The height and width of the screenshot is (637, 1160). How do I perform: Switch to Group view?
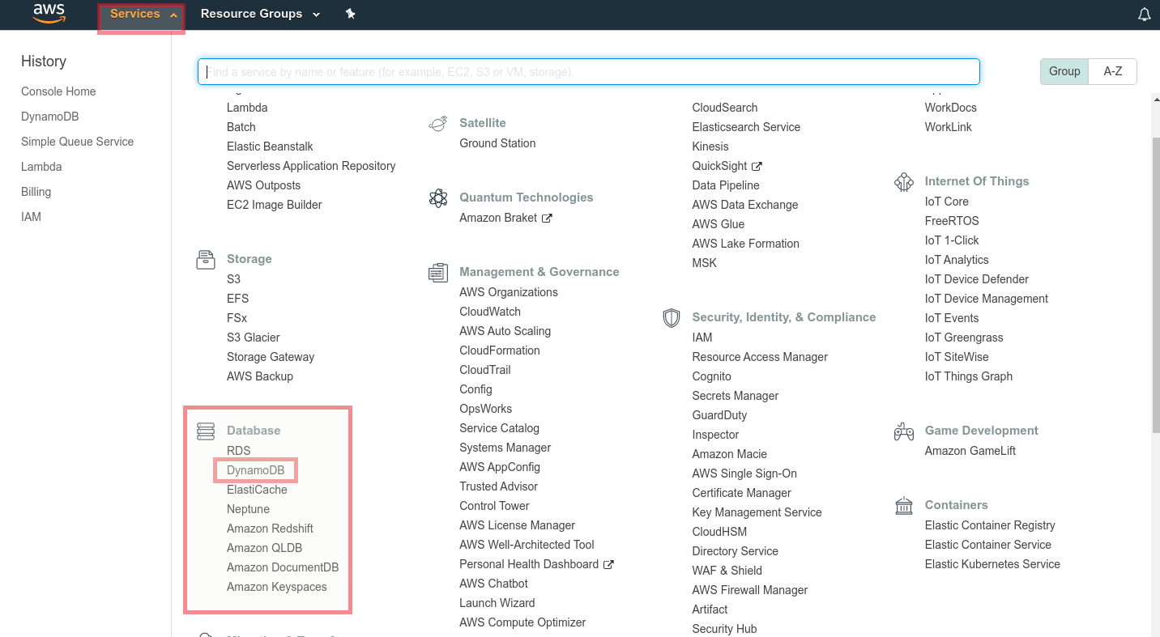click(1064, 71)
